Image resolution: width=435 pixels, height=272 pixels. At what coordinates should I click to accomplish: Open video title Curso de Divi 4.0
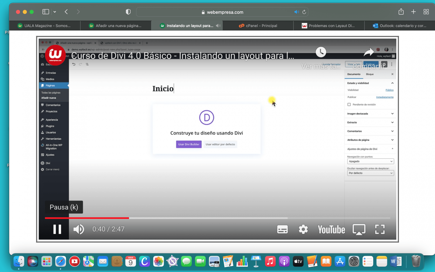click(183, 56)
